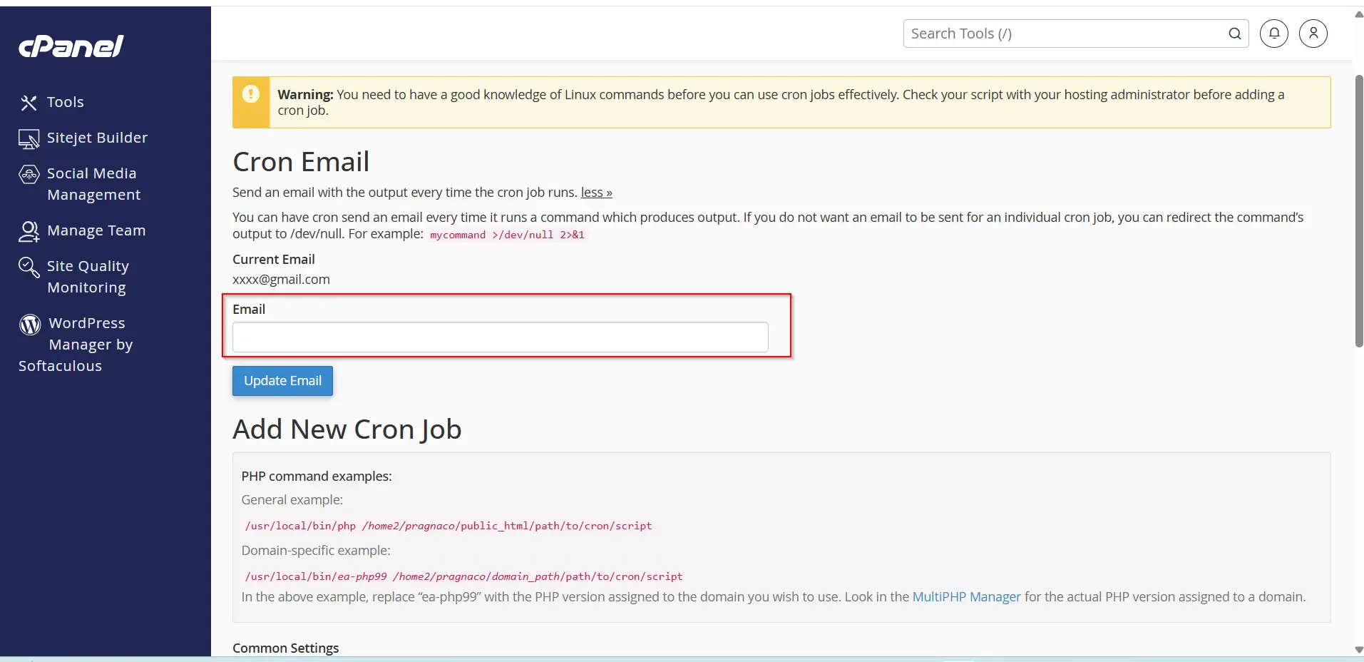Screen dimensions: 1364x662
Task: Click the Social Media Management icon
Action: coord(29,174)
